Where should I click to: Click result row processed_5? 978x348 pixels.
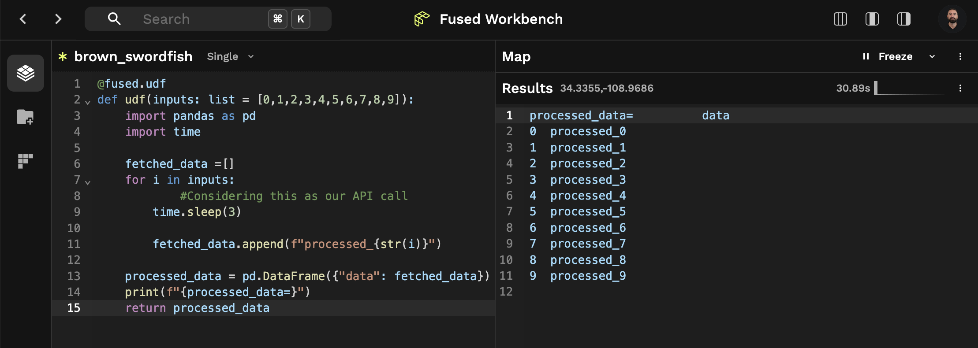pos(578,211)
